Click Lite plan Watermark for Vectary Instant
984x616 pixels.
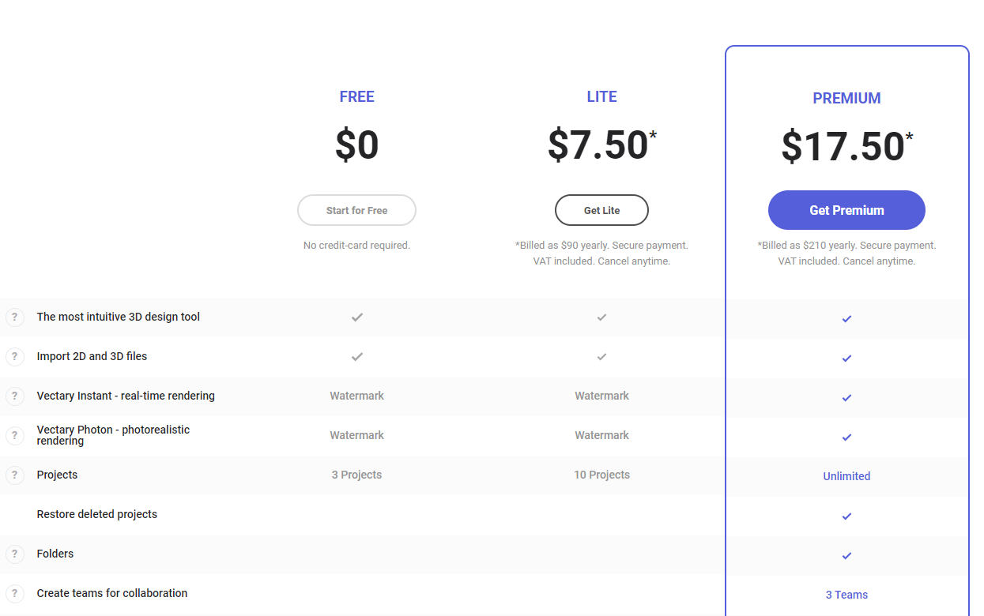point(601,396)
